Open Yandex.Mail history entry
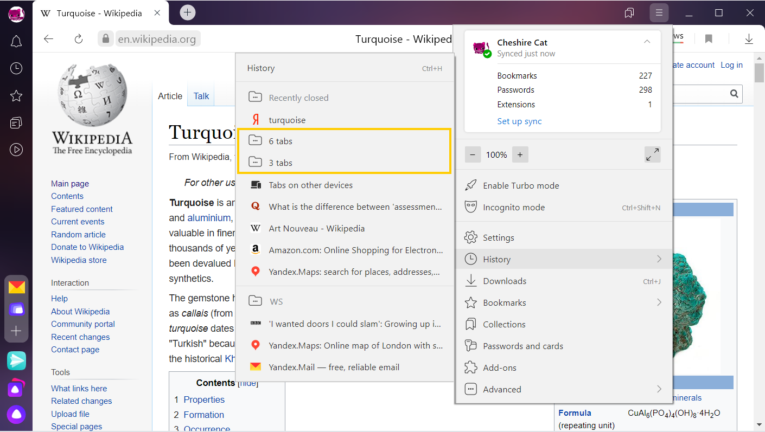 coord(344,367)
